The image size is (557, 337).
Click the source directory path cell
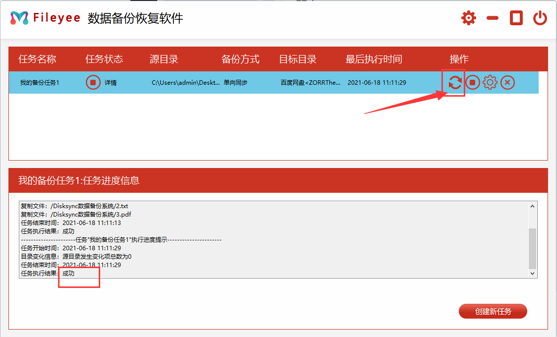pyautogui.click(x=185, y=83)
